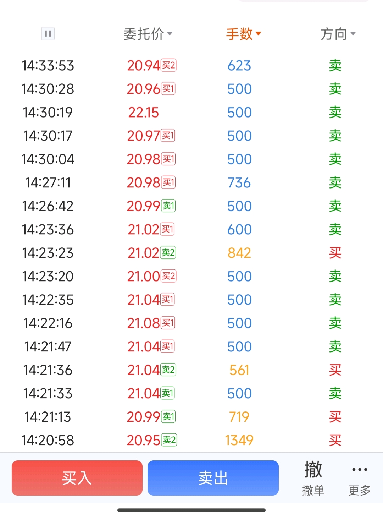Tap the blue 卖出 button
The image size is (383, 519).
tap(213, 478)
